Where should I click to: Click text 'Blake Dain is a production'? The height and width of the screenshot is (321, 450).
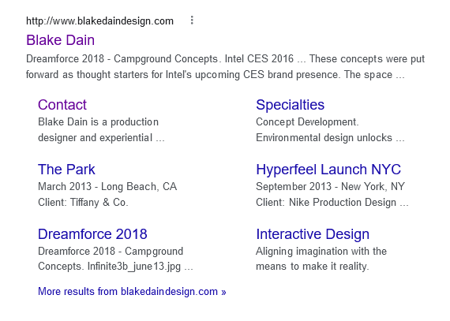98,122
